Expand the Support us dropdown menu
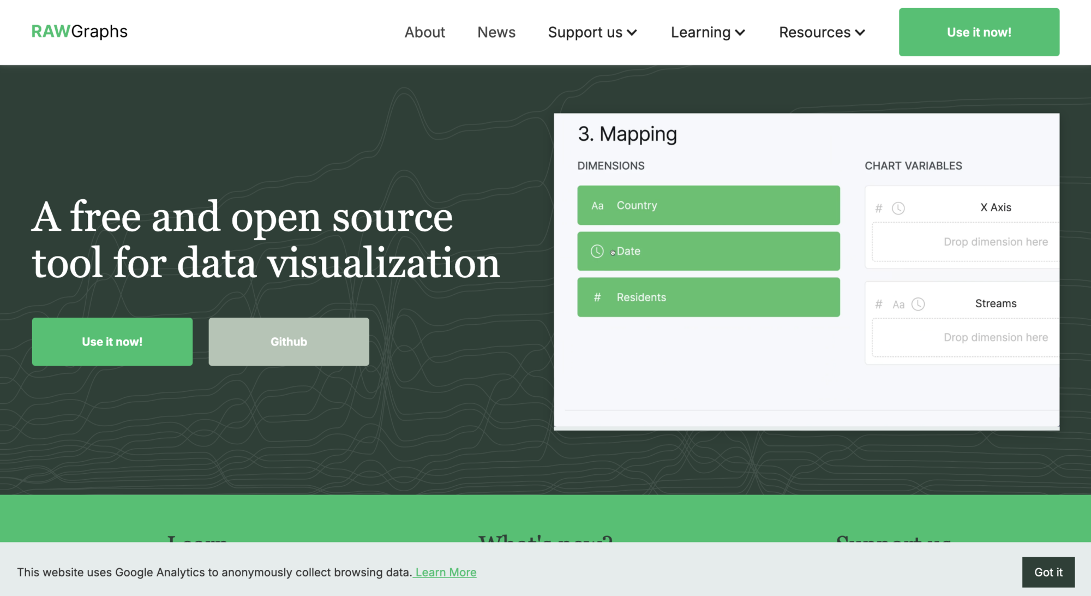 (x=592, y=32)
